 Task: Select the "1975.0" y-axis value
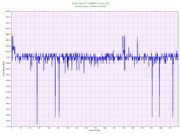point(8,98)
